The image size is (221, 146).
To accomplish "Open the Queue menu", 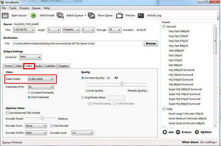I will 36,8.
